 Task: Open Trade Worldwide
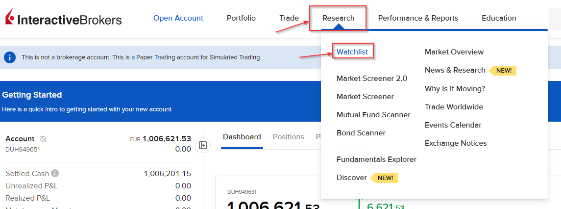tap(454, 107)
